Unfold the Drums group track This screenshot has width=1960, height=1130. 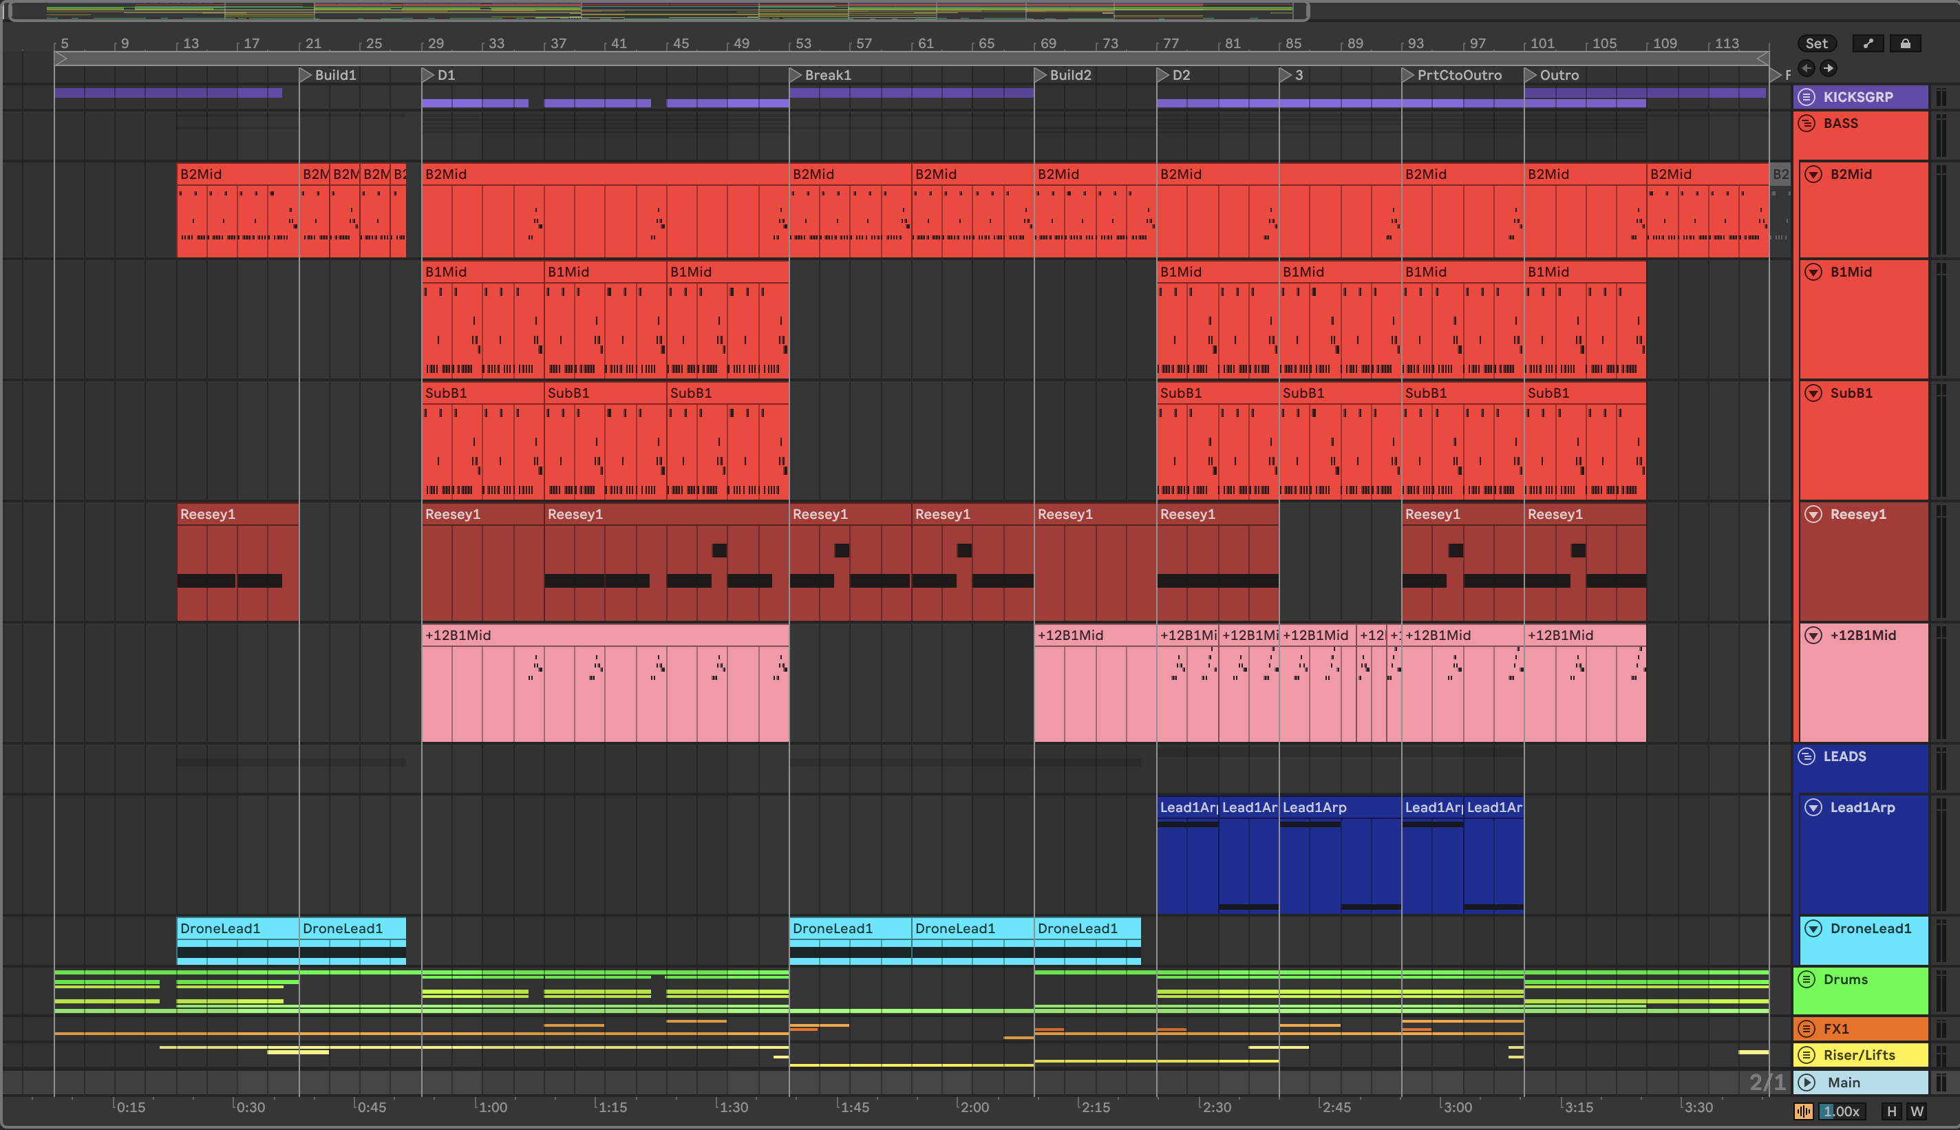click(1807, 979)
